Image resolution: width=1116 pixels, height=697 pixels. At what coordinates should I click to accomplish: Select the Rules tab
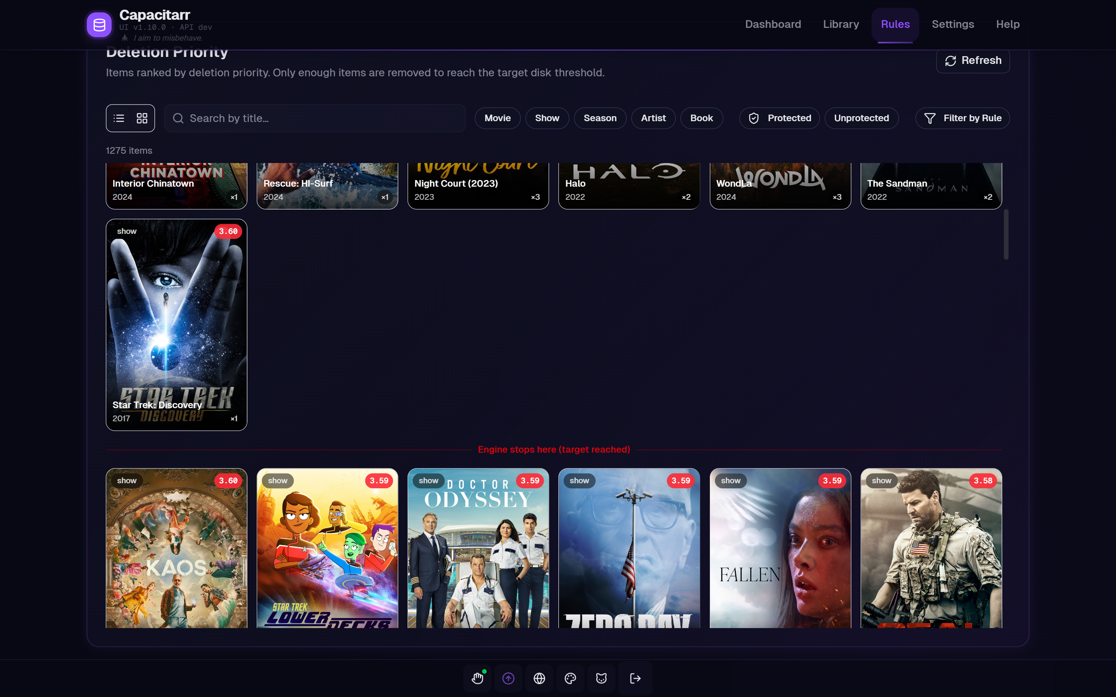coord(895,24)
